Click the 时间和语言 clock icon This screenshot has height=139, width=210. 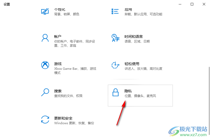(x=115, y=38)
